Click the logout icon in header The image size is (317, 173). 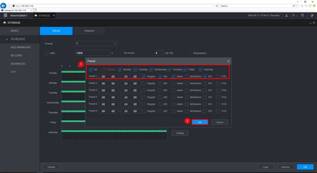(294, 15)
